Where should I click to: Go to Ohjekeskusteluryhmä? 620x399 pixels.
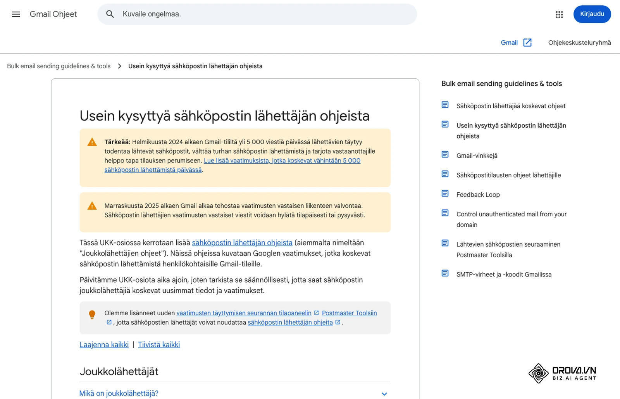(579, 43)
